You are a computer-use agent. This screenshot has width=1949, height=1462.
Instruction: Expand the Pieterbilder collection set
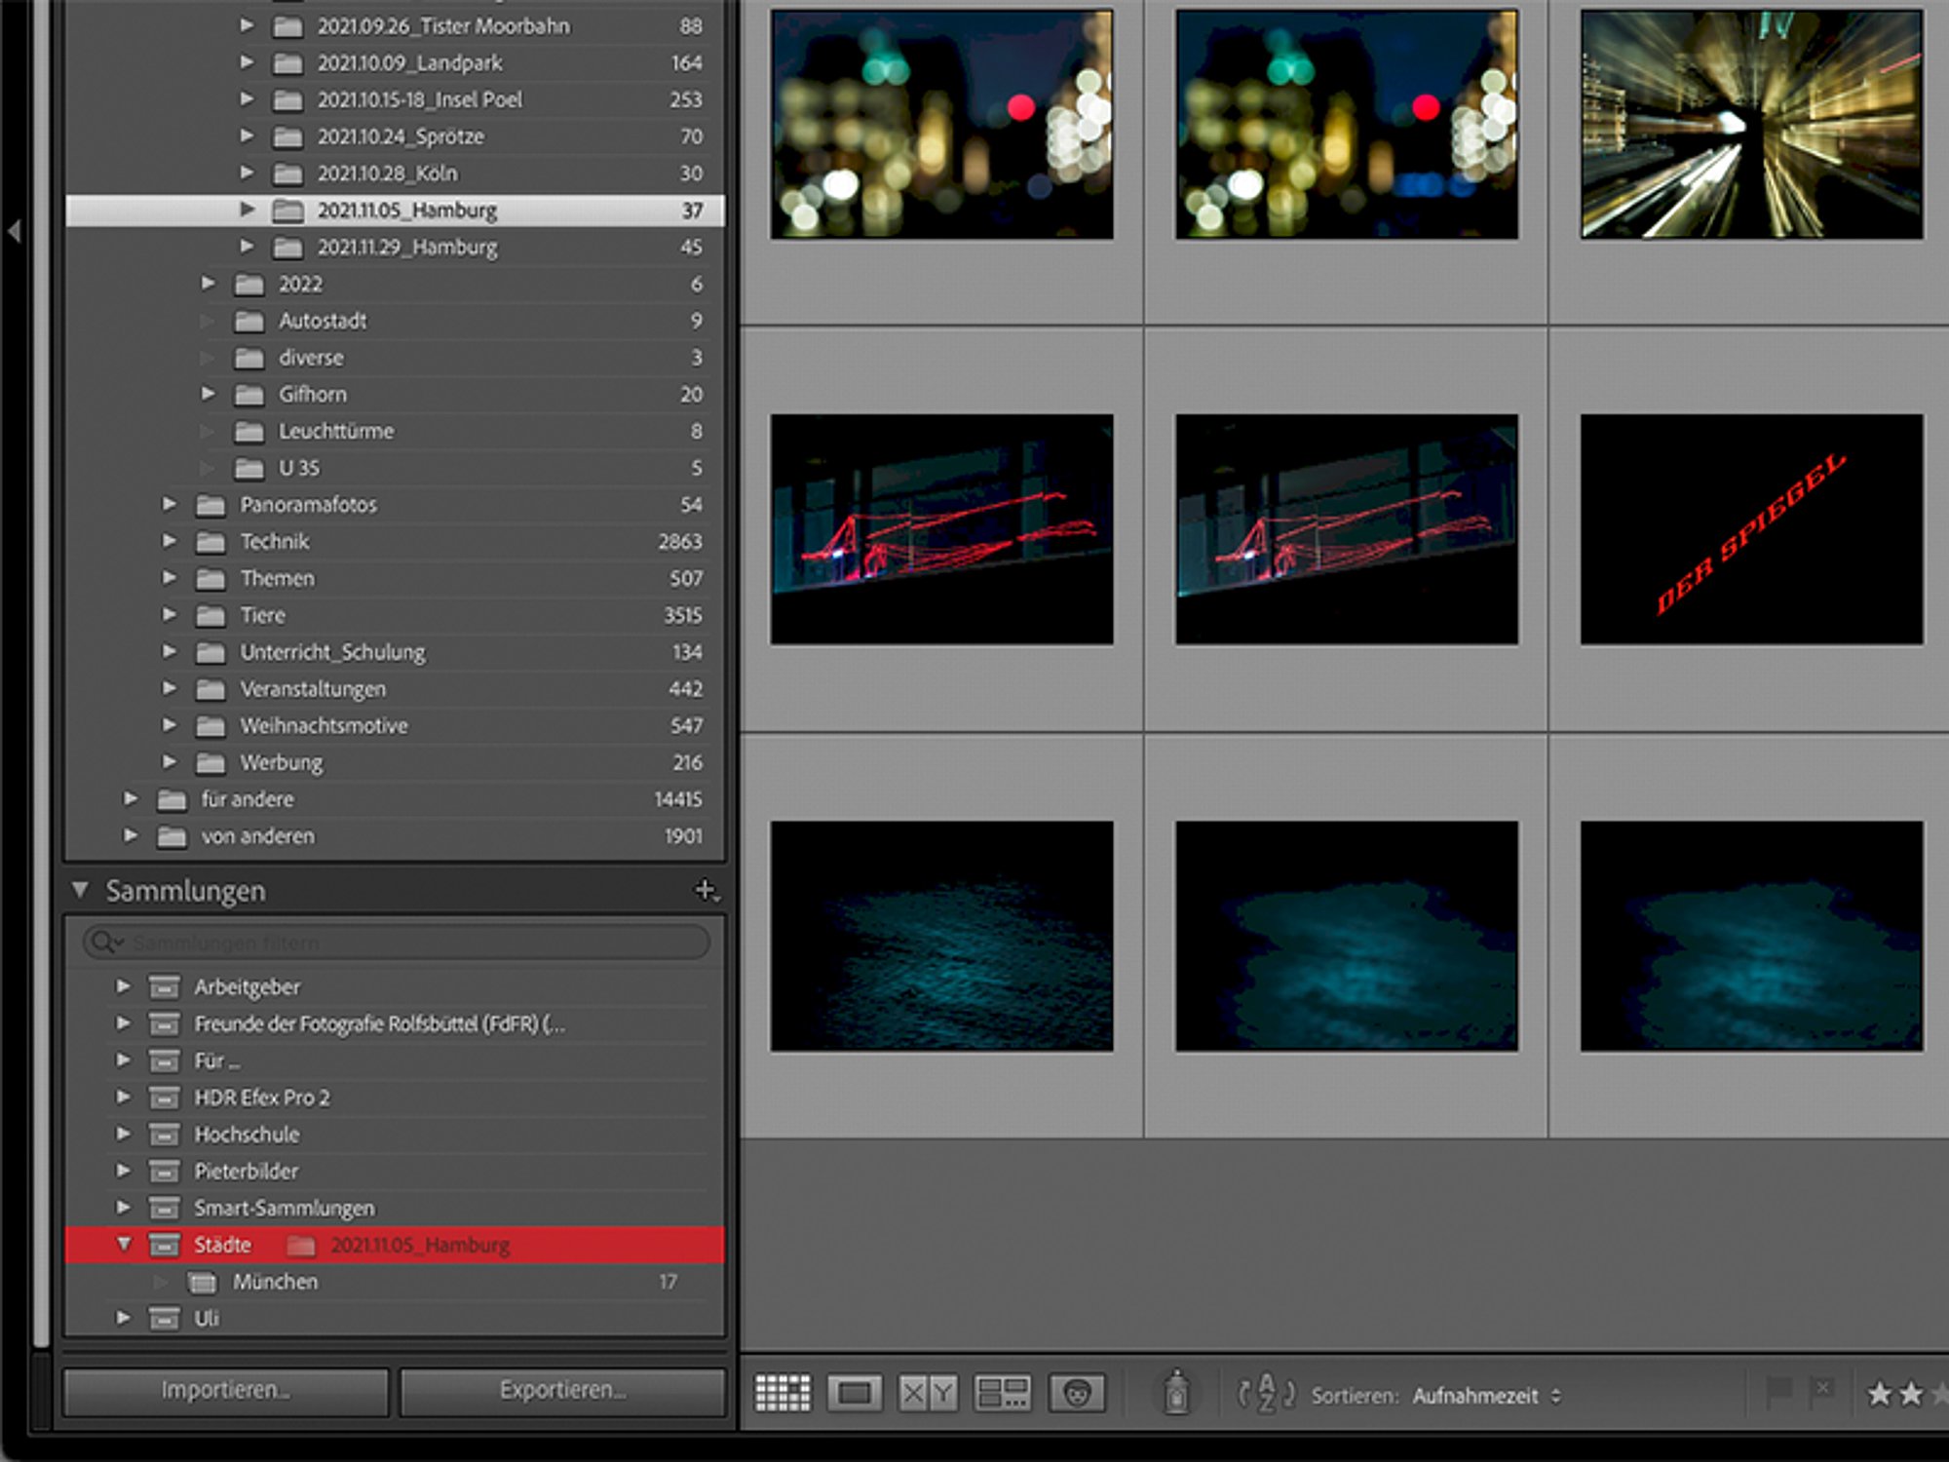point(123,1170)
